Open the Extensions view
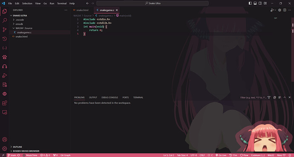 click(x=5, y=103)
